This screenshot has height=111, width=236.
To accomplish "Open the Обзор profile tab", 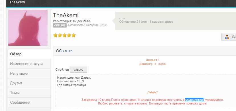I will point(29,54).
